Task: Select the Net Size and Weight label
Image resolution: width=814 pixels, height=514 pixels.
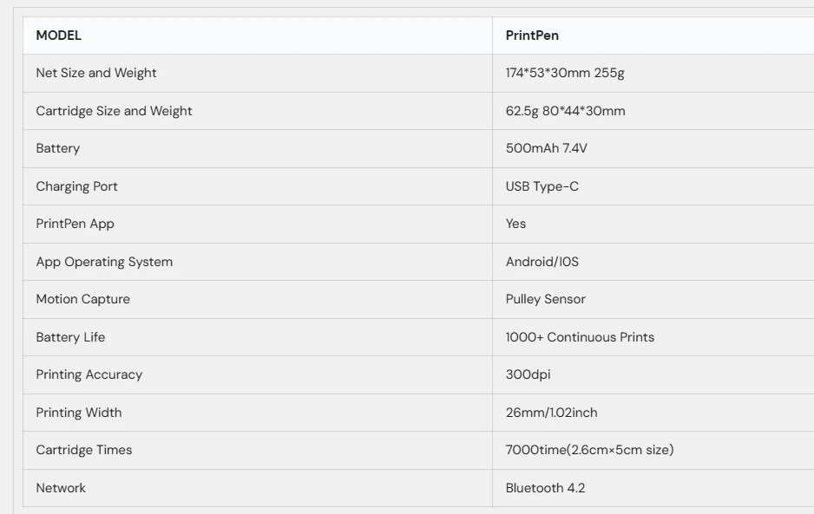Action: pos(96,73)
